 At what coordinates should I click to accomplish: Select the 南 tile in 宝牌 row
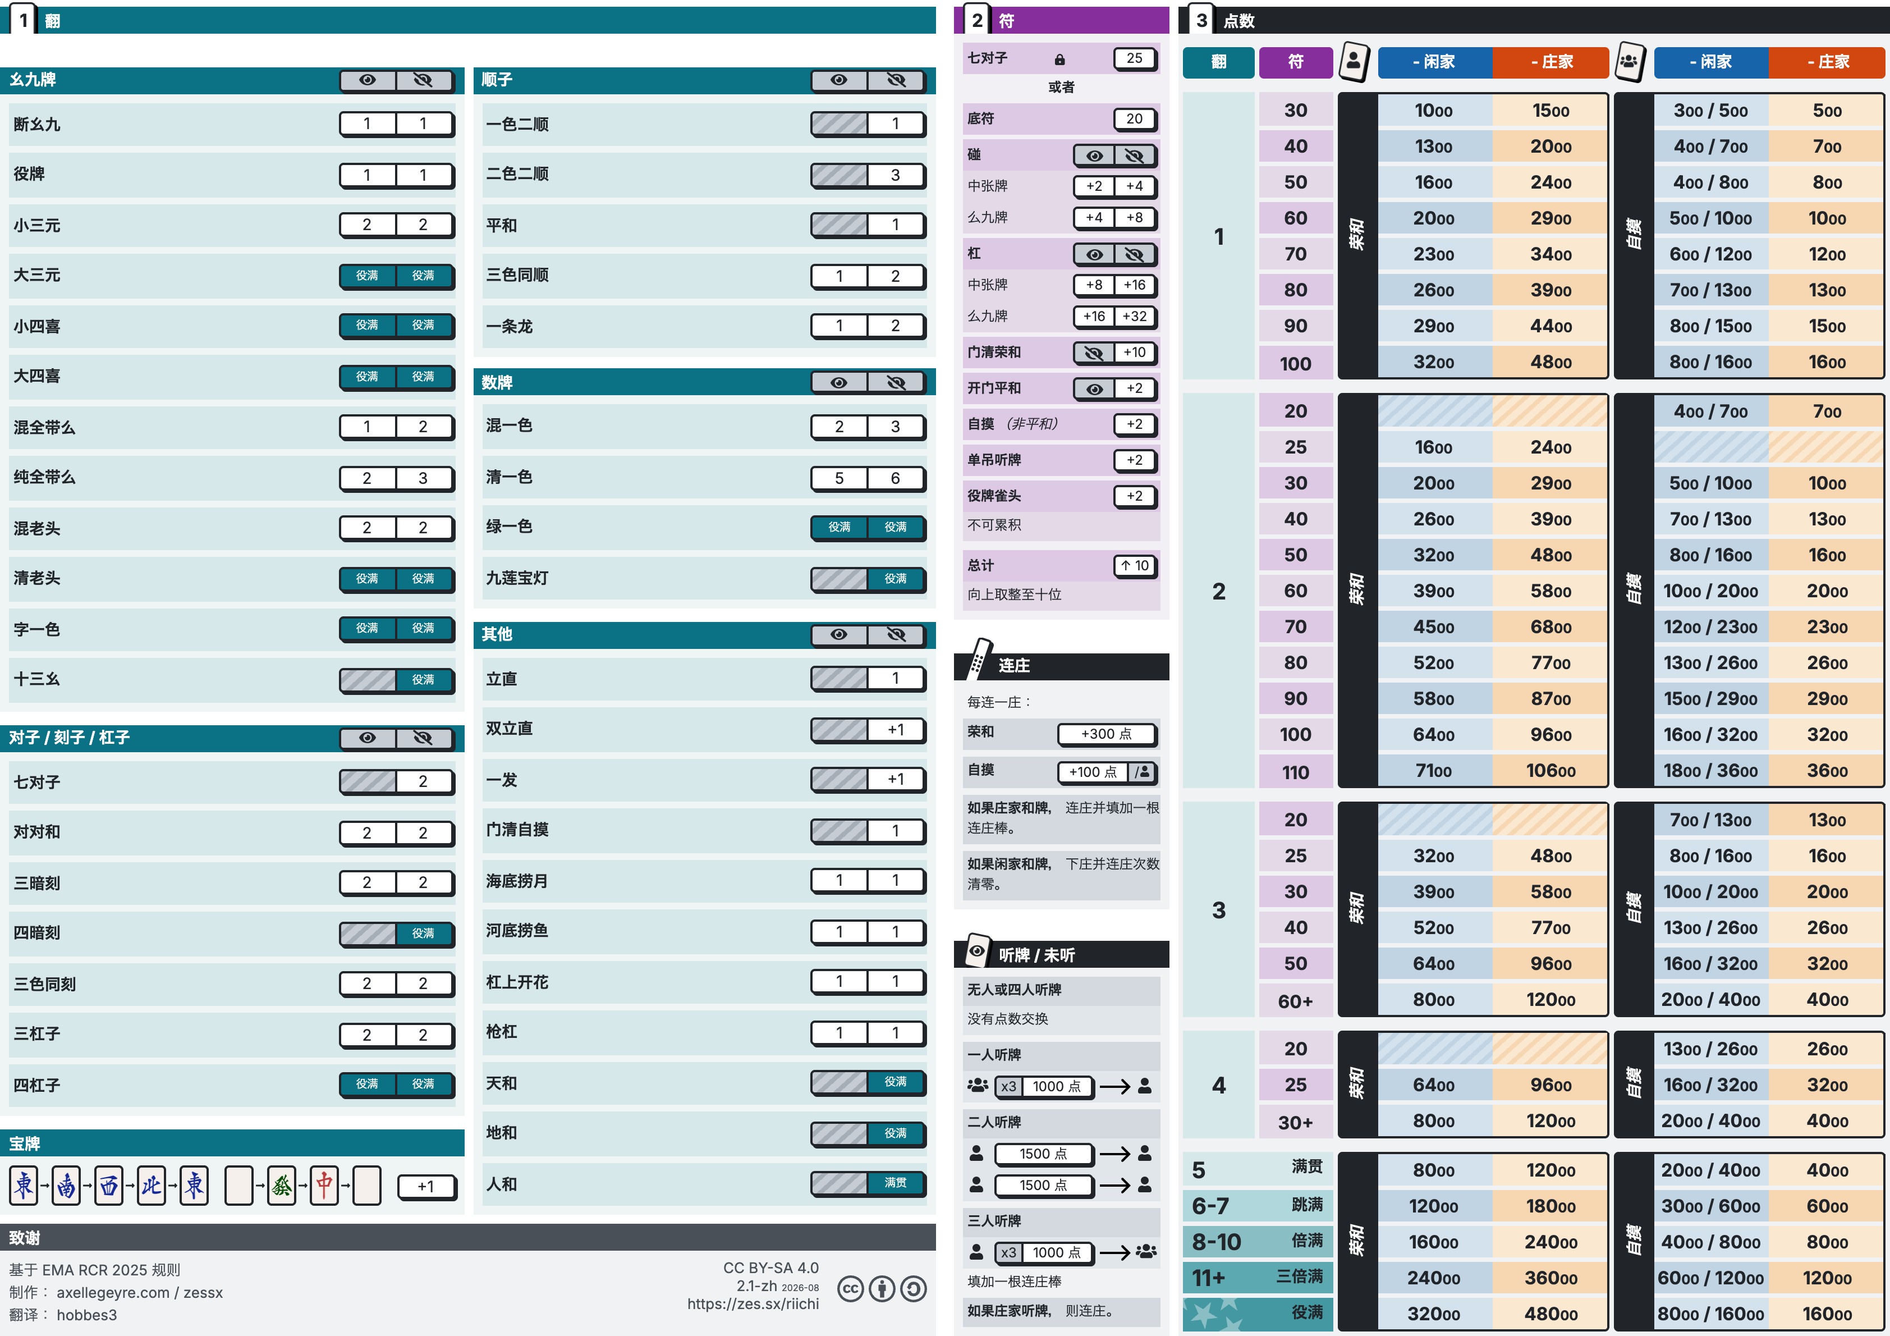pyautogui.click(x=67, y=1186)
